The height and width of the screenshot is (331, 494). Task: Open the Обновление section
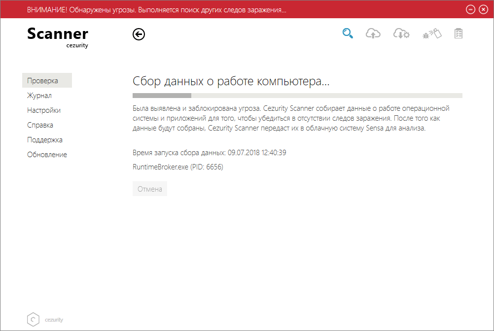click(x=47, y=155)
